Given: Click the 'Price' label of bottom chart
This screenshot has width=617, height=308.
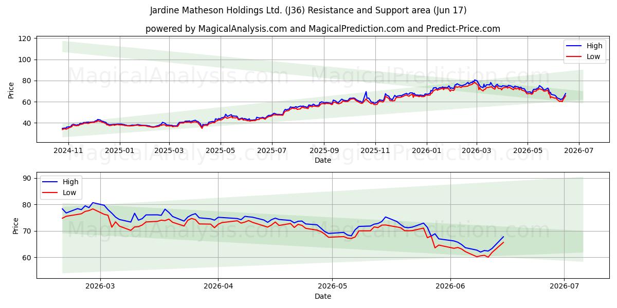Looking at the screenshot, I should click(15, 226).
